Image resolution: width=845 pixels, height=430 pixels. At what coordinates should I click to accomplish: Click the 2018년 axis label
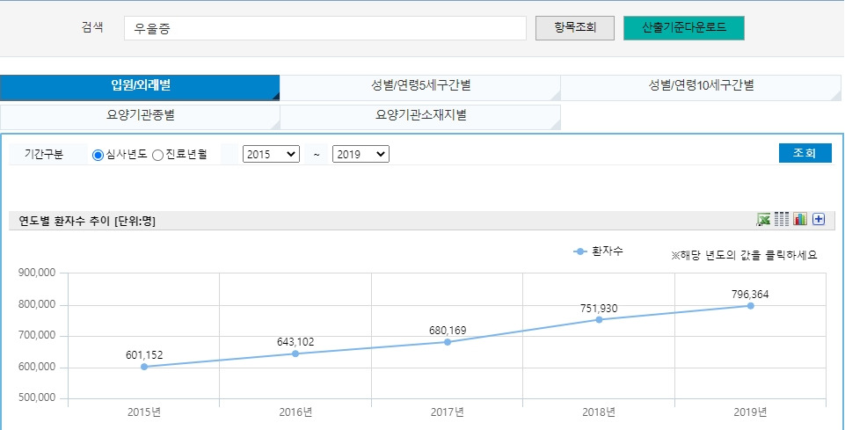point(599,412)
